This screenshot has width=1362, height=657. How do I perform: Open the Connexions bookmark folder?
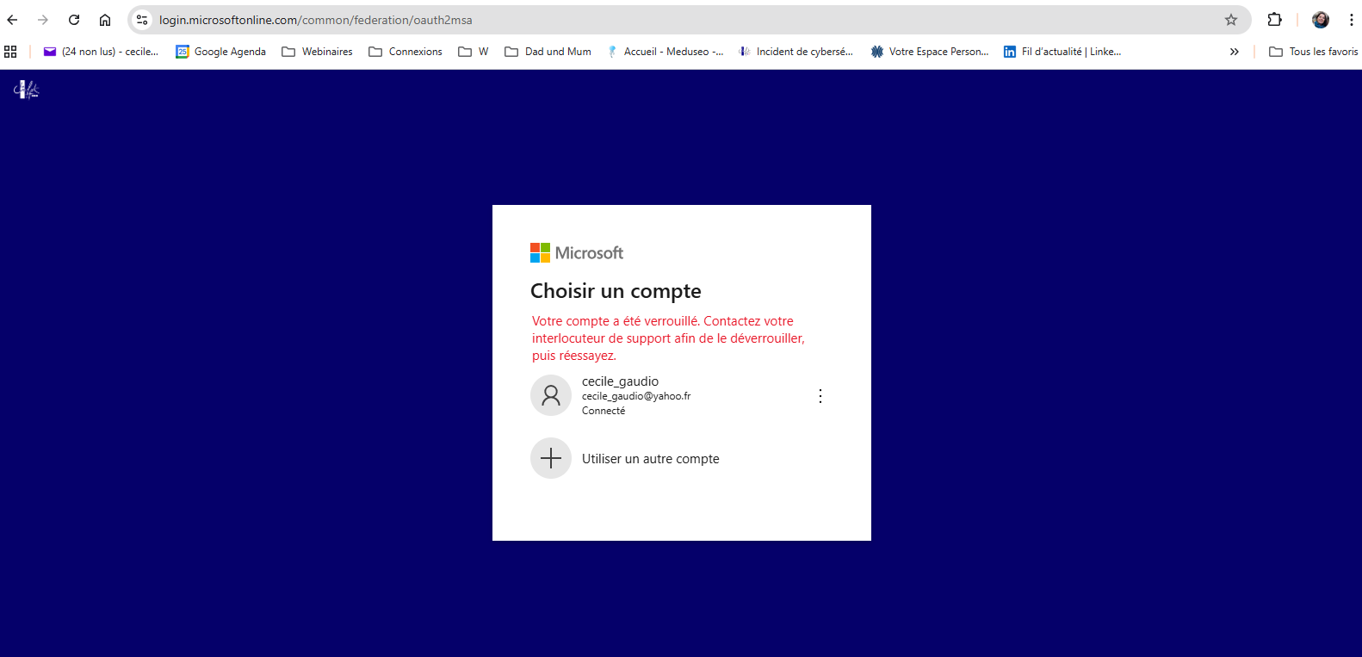(406, 52)
